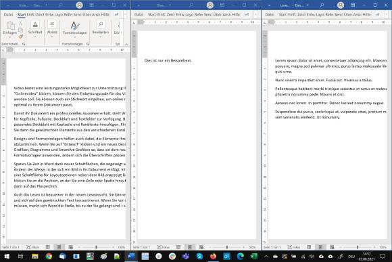Open the title dropdown arrow in right window
The width and height of the screenshot is (392, 262).
pos(308,5)
